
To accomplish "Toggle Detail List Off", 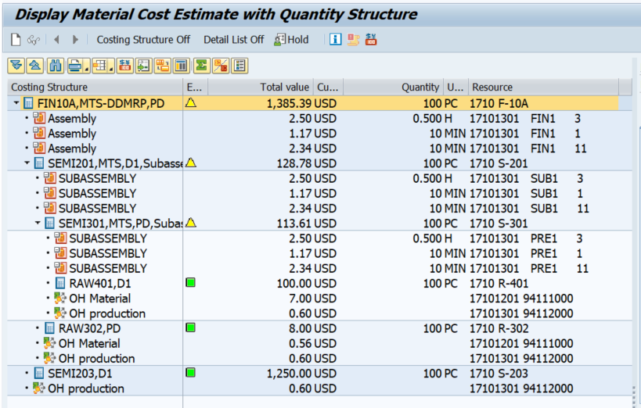I will point(233,39).
